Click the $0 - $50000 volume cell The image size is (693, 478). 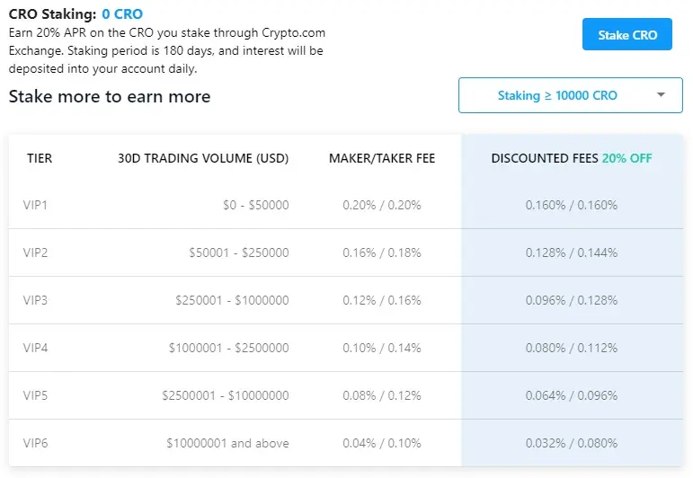coord(256,205)
